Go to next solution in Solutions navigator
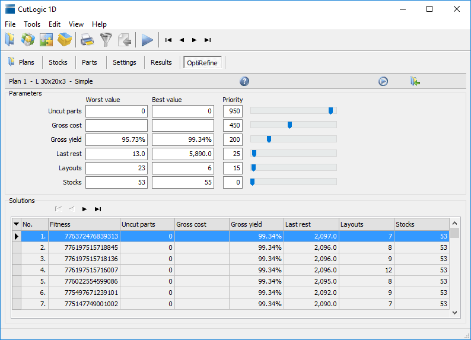Viewport: 471px width, 340px height. pyautogui.click(x=85, y=209)
